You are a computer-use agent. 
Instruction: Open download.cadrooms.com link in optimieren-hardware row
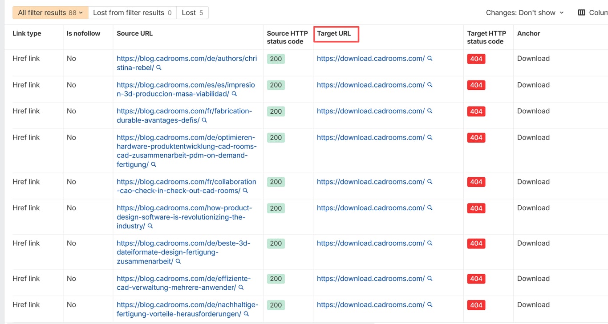point(371,138)
